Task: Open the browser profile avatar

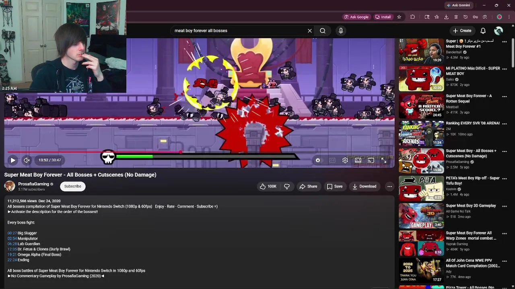Action: (x=499, y=17)
